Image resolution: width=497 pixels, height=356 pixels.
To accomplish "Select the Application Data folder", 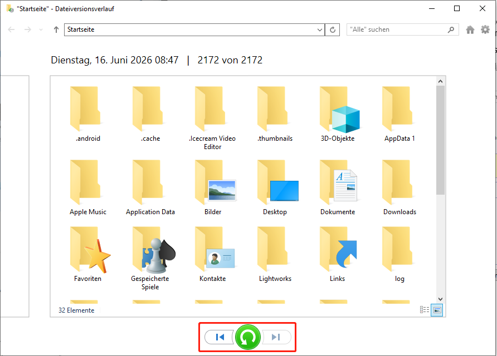I will tap(150, 187).
